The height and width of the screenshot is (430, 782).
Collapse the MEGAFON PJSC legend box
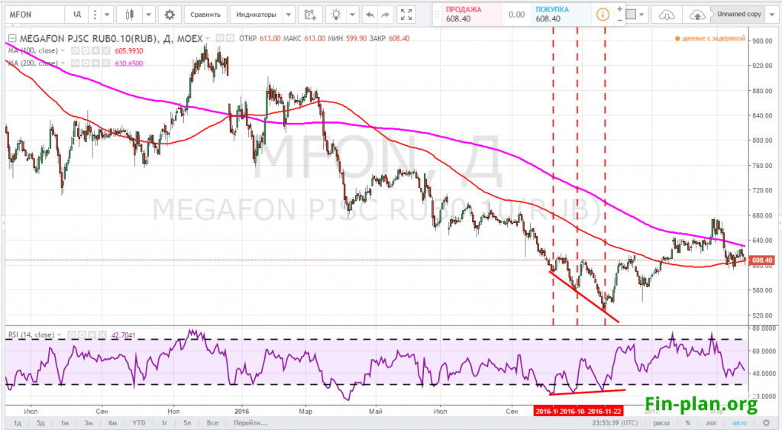click(12, 38)
